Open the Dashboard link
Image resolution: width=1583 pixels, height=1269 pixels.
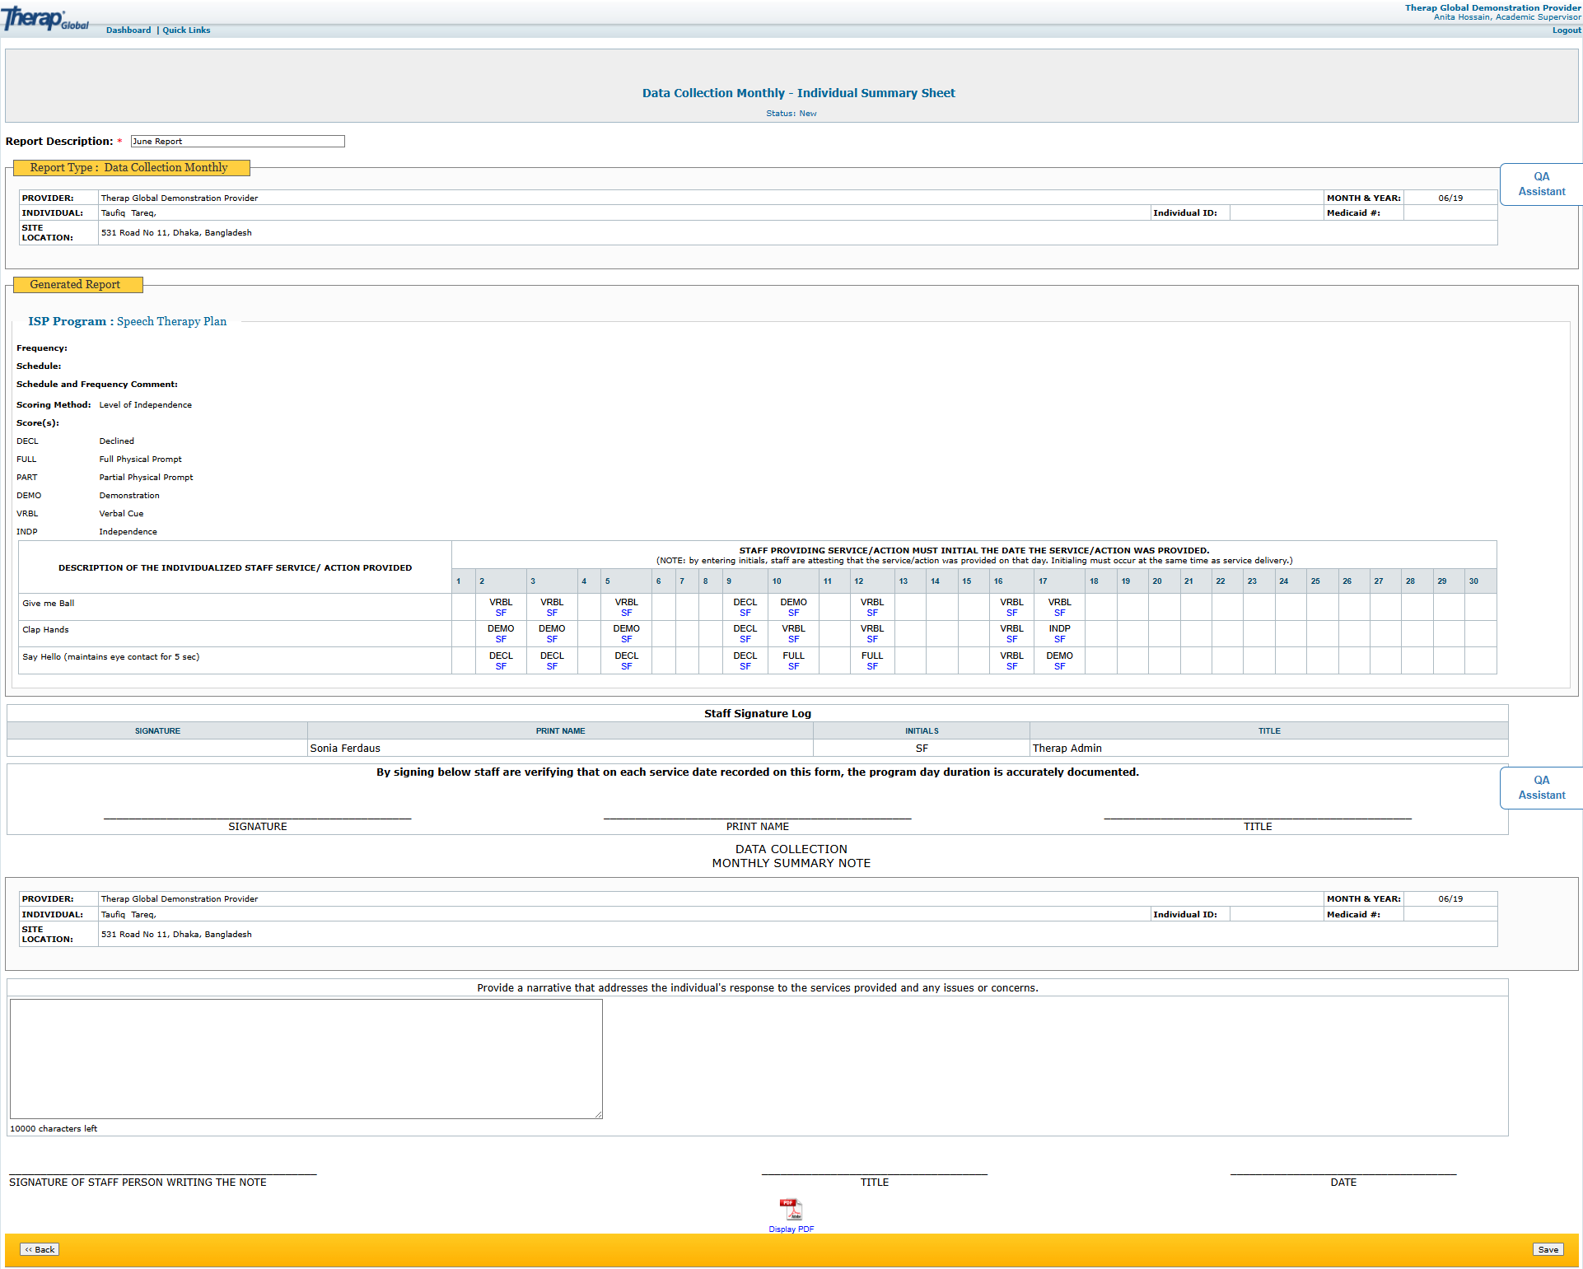point(128,30)
